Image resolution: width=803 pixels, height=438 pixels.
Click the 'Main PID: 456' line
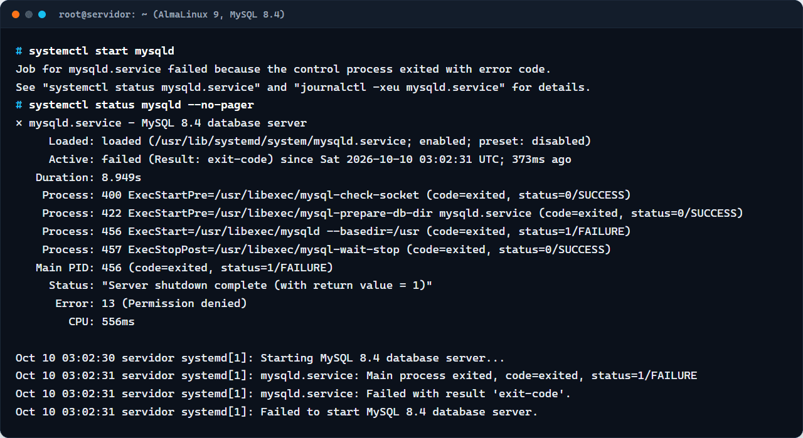184,268
